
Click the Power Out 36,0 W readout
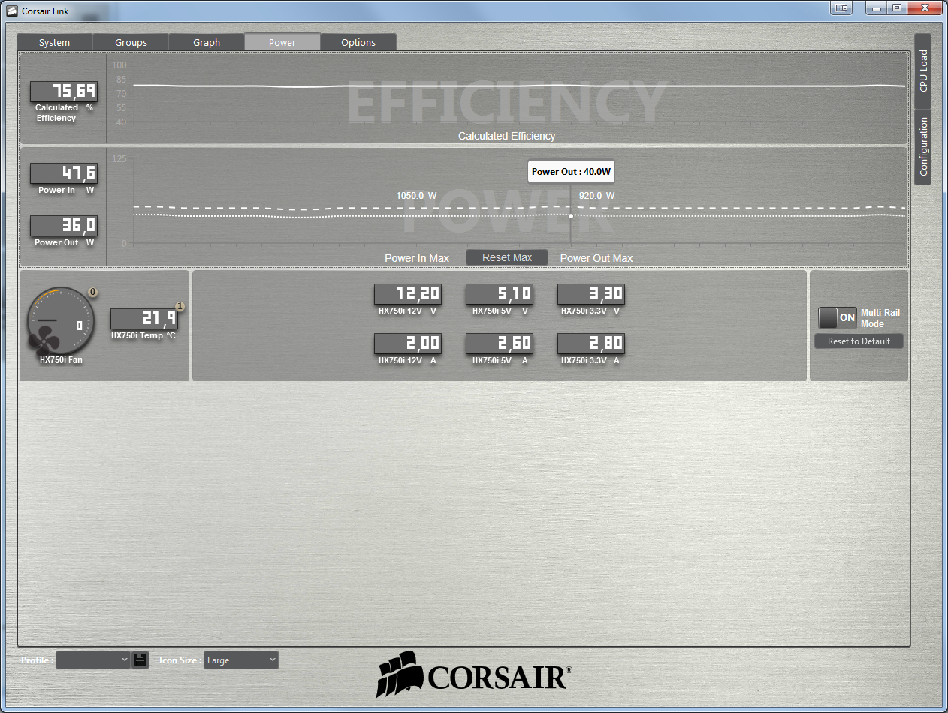[64, 226]
